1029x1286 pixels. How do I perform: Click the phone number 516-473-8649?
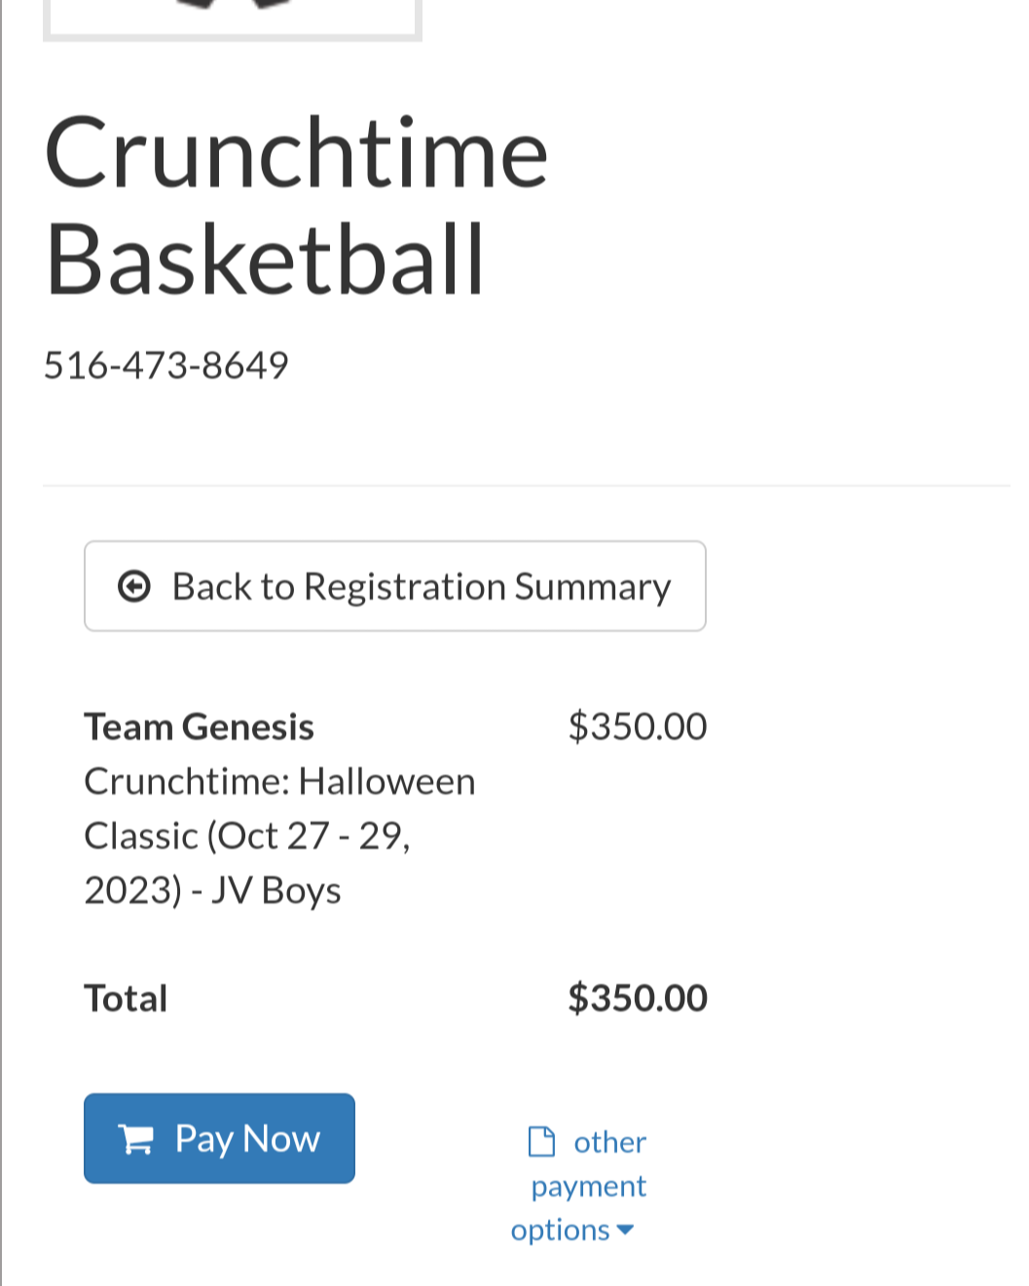tap(166, 365)
